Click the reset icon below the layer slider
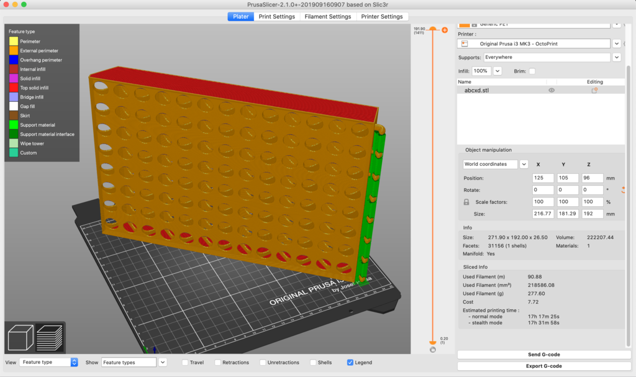The height and width of the screenshot is (377, 636). pos(433,349)
